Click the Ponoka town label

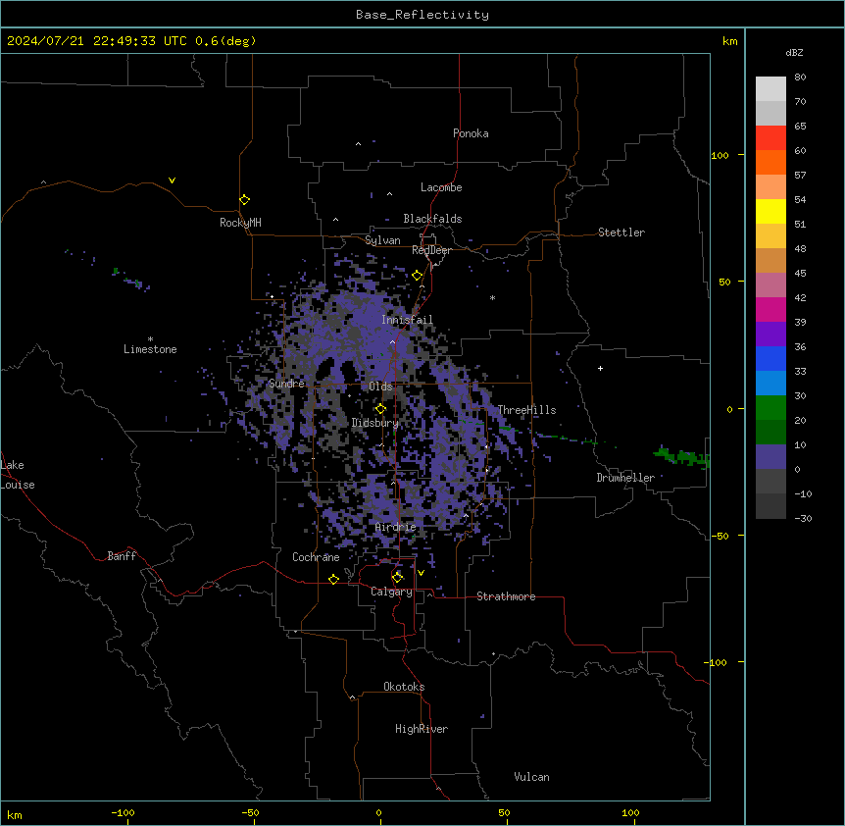(471, 133)
